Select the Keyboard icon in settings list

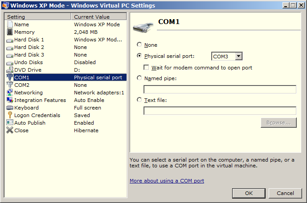click(x=10, y=108)
